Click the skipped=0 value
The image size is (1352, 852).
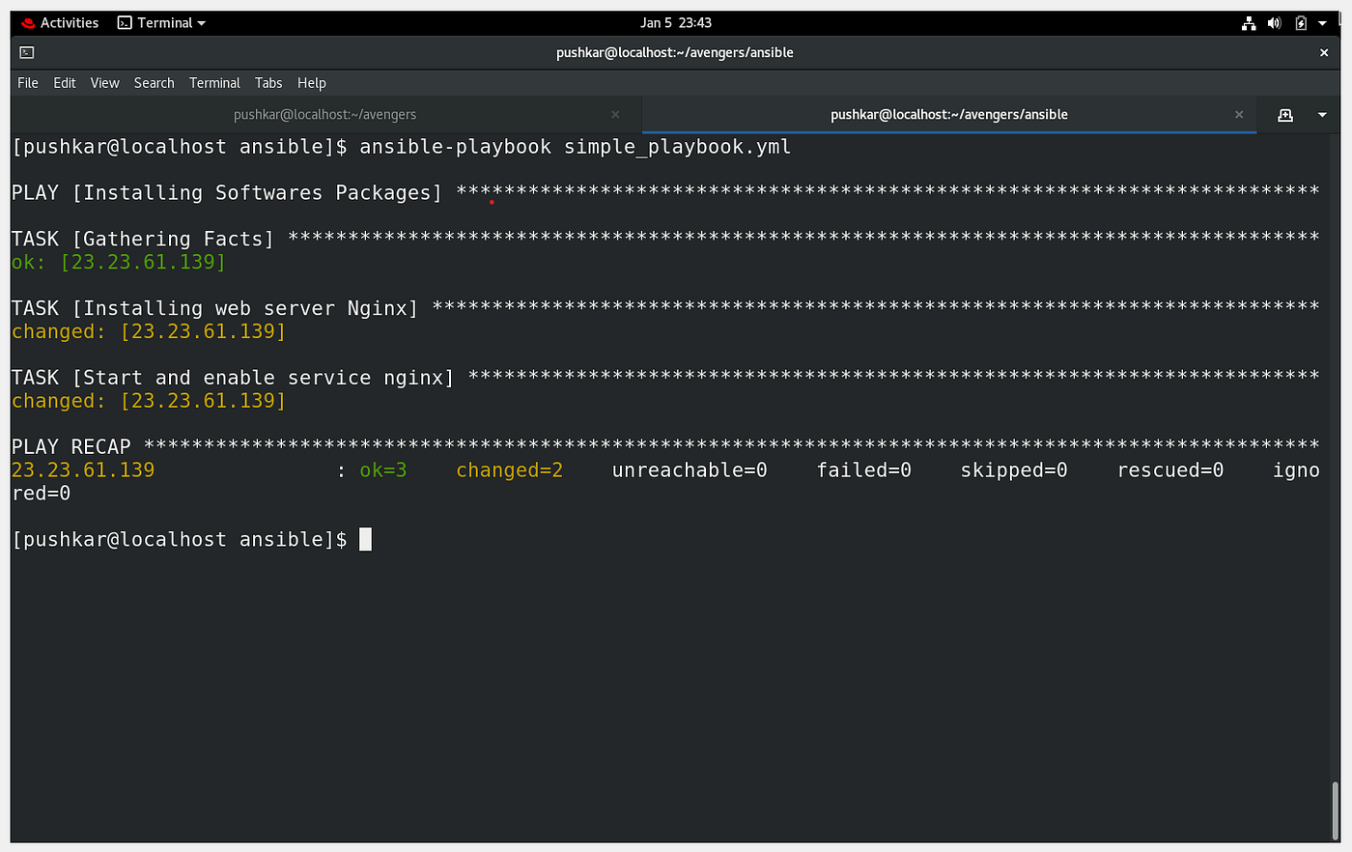(1014, 470)
